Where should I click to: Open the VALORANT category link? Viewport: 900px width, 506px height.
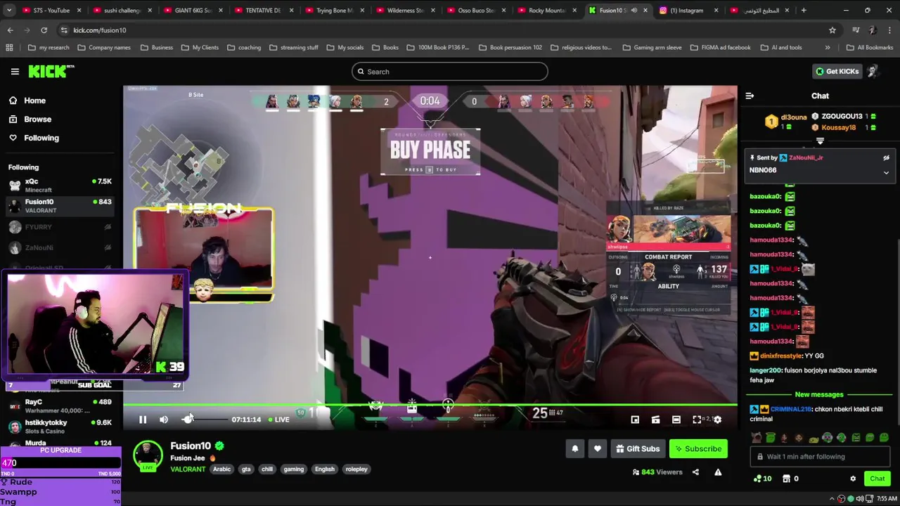pos(188,469)
